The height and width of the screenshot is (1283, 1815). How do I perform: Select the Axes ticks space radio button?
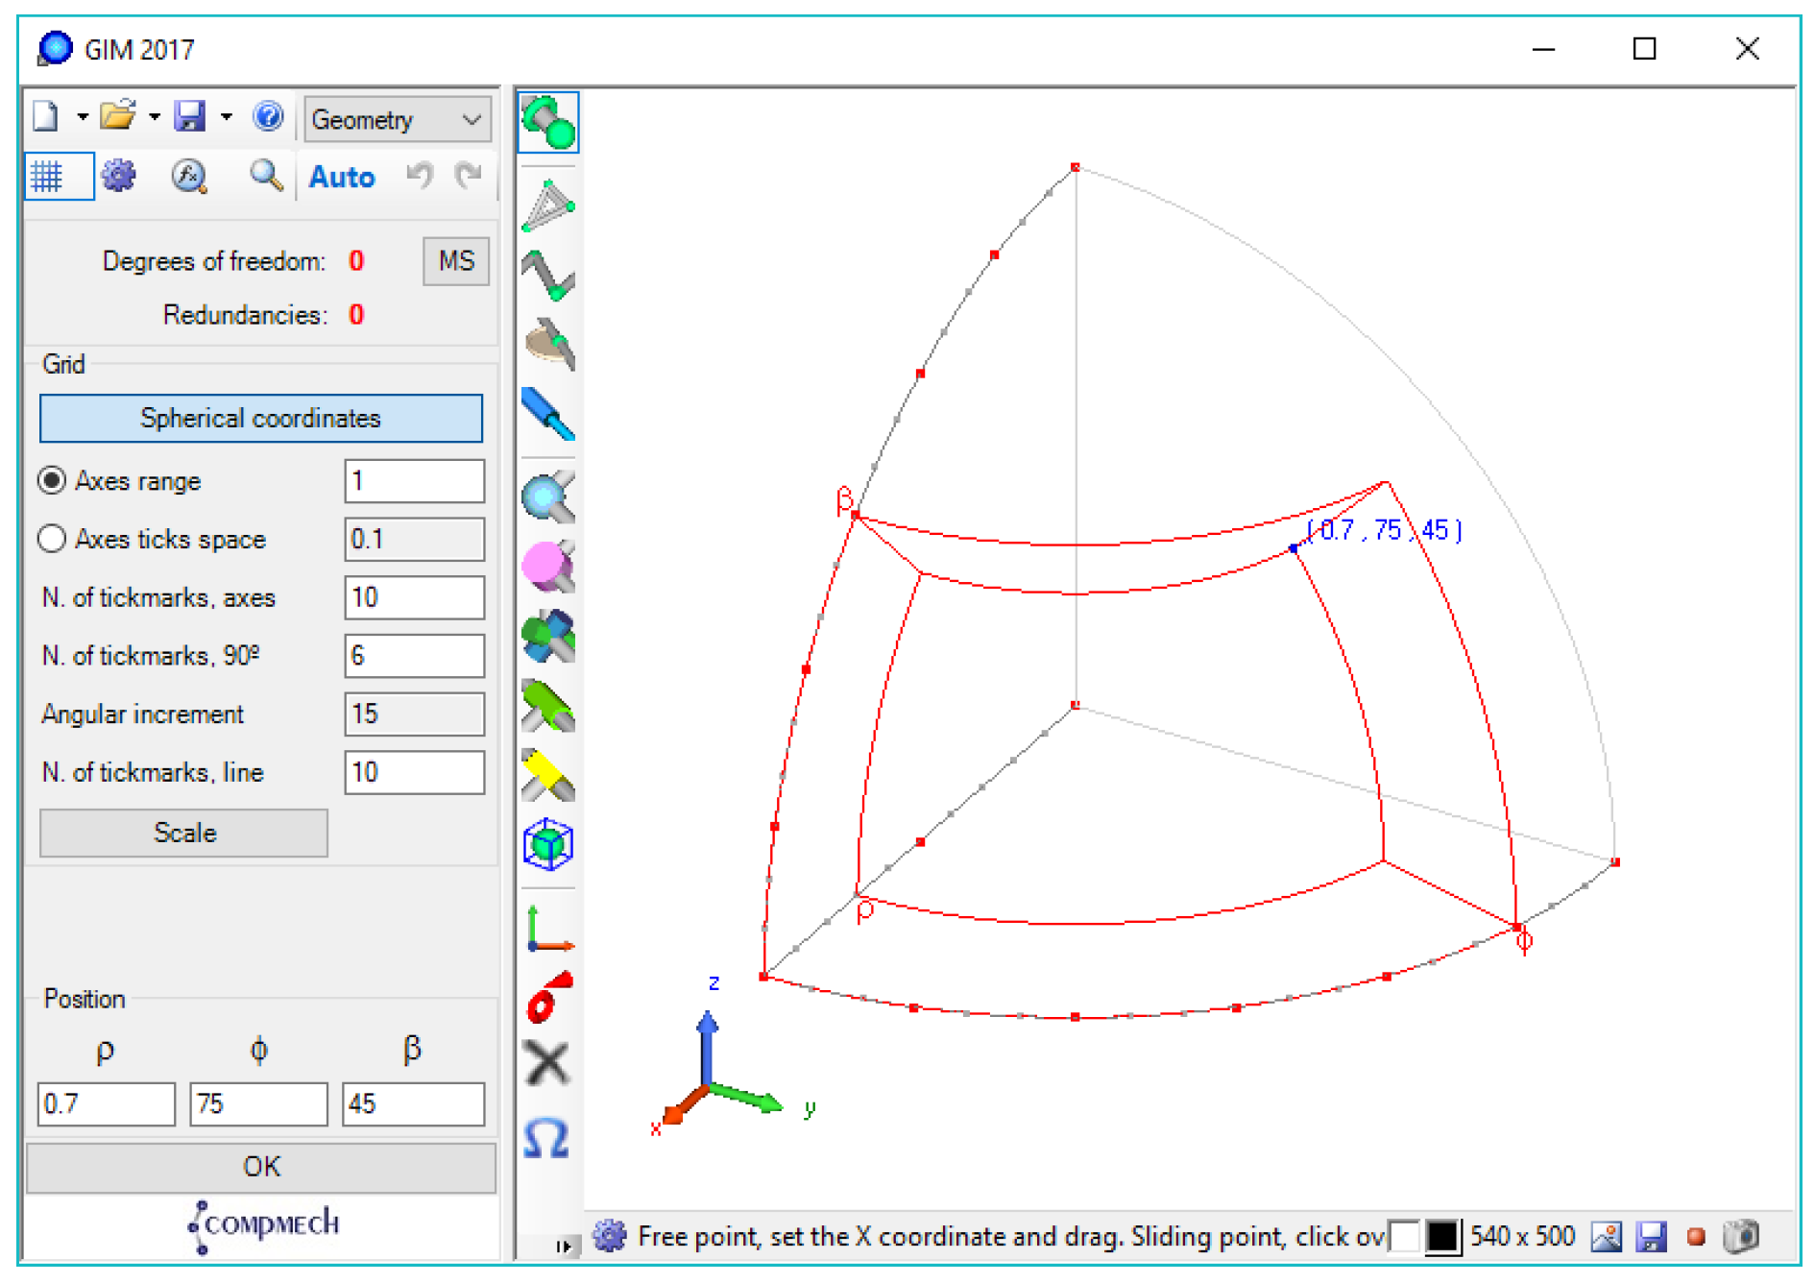[x=52, y=539]
